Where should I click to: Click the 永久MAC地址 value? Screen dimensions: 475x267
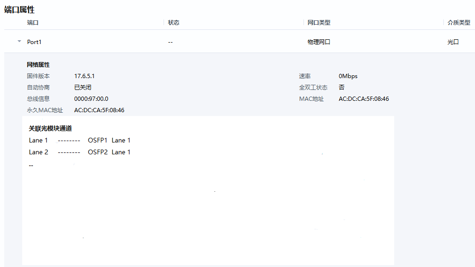[x=99, y=110]
